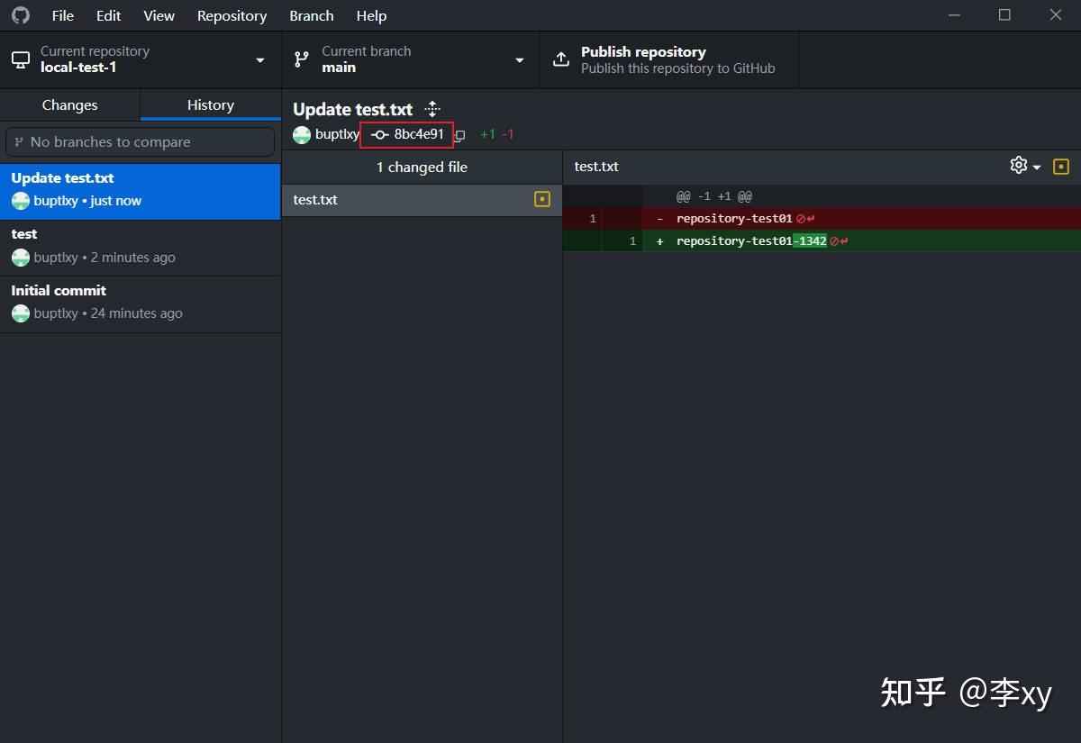Click the branch icon beside main
This screenshot has height=743, width=1081.
(300, 59)
